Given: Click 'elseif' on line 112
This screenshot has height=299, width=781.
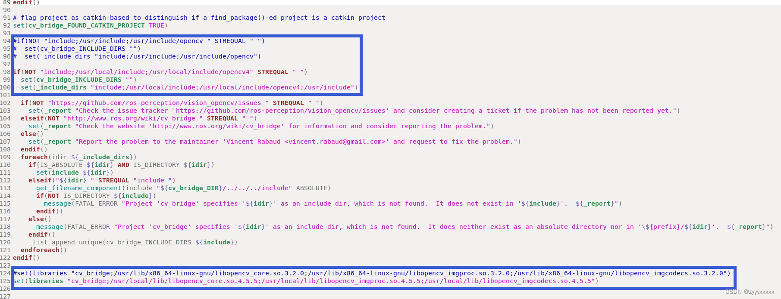Looking at the screenshot, I should click(40, 180).
